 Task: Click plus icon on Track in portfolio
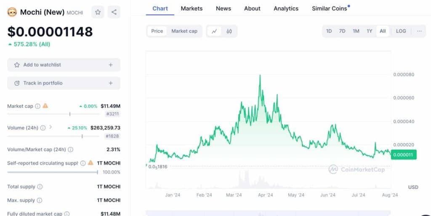[x=111, y=83]
